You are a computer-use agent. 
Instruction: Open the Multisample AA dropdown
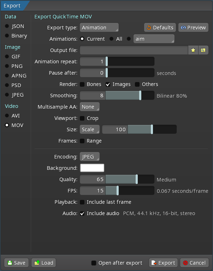click(x=90, y=107)
